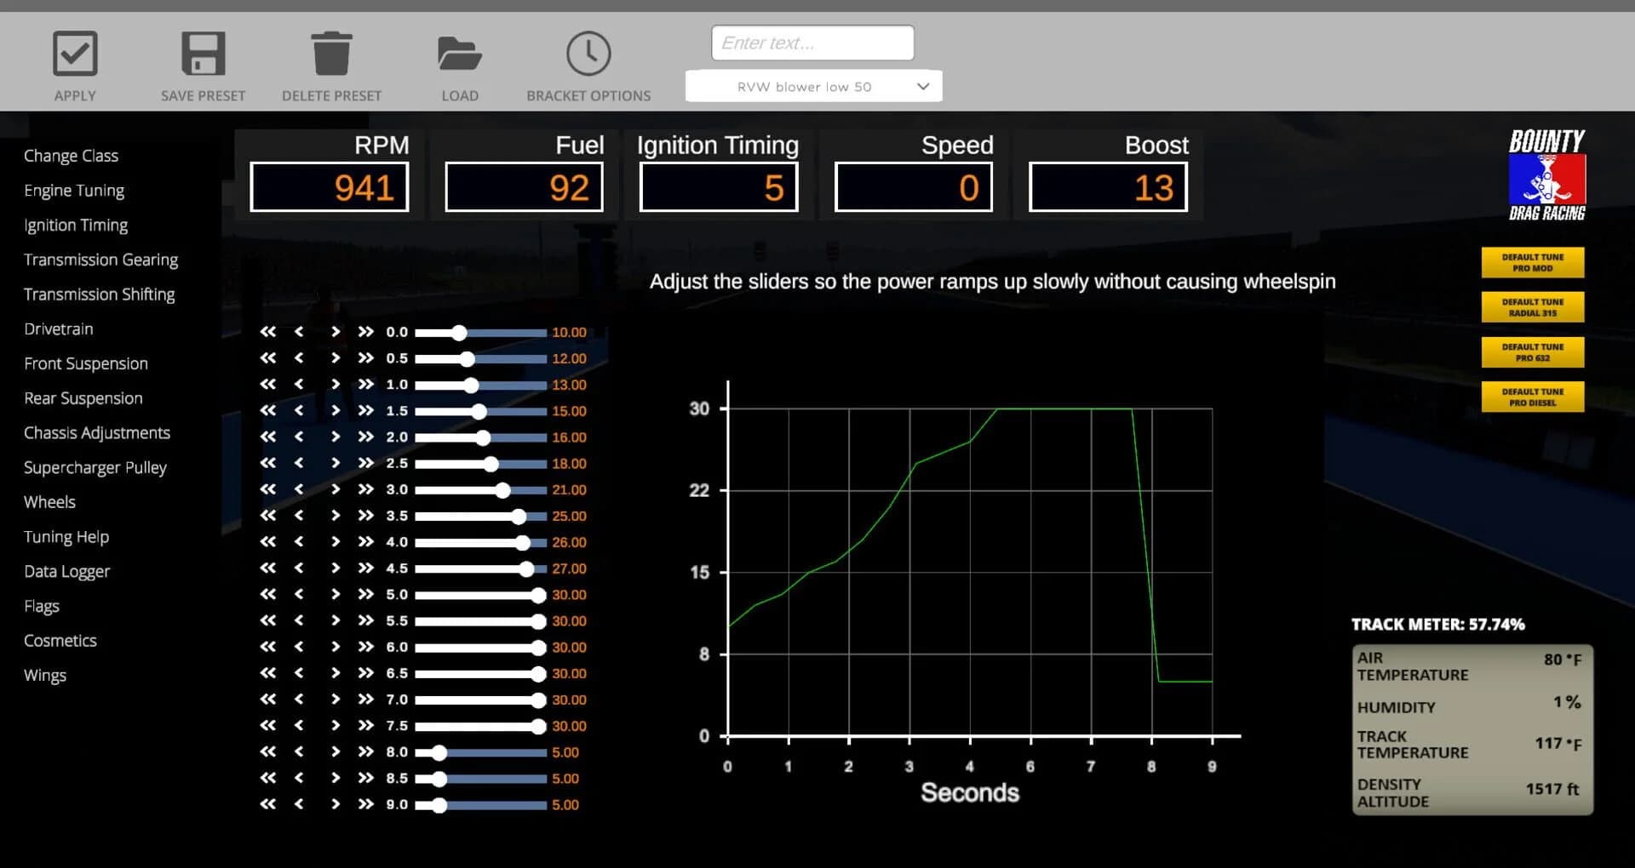Screen dimensions: 1635x868
Task: Click the double-left arrow on the 8.0 slider row
Action: point(269,752)
